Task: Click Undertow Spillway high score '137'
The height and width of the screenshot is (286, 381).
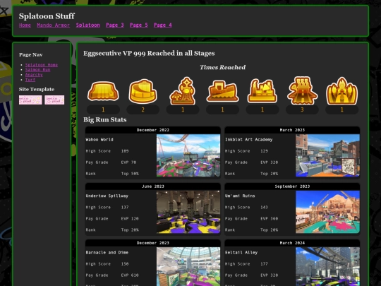Action: 125,208
